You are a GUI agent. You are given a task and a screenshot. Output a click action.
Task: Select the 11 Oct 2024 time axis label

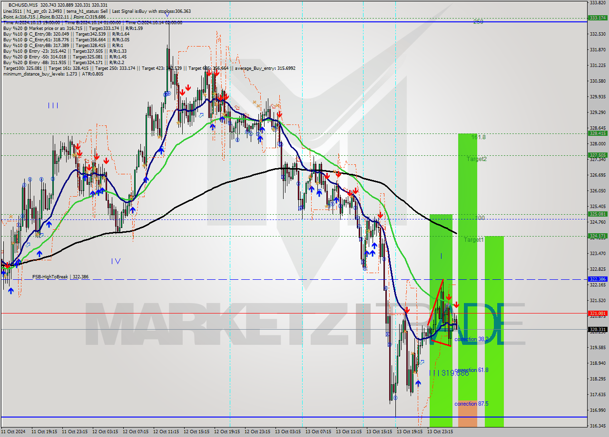coord(13,432)
